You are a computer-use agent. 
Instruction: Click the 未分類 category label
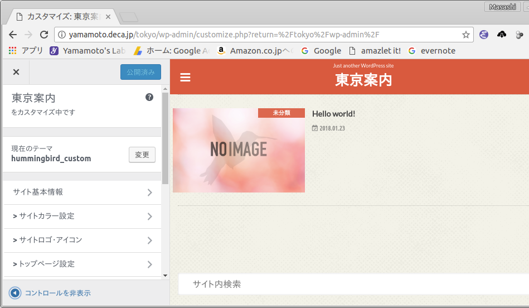coord(282,113)
